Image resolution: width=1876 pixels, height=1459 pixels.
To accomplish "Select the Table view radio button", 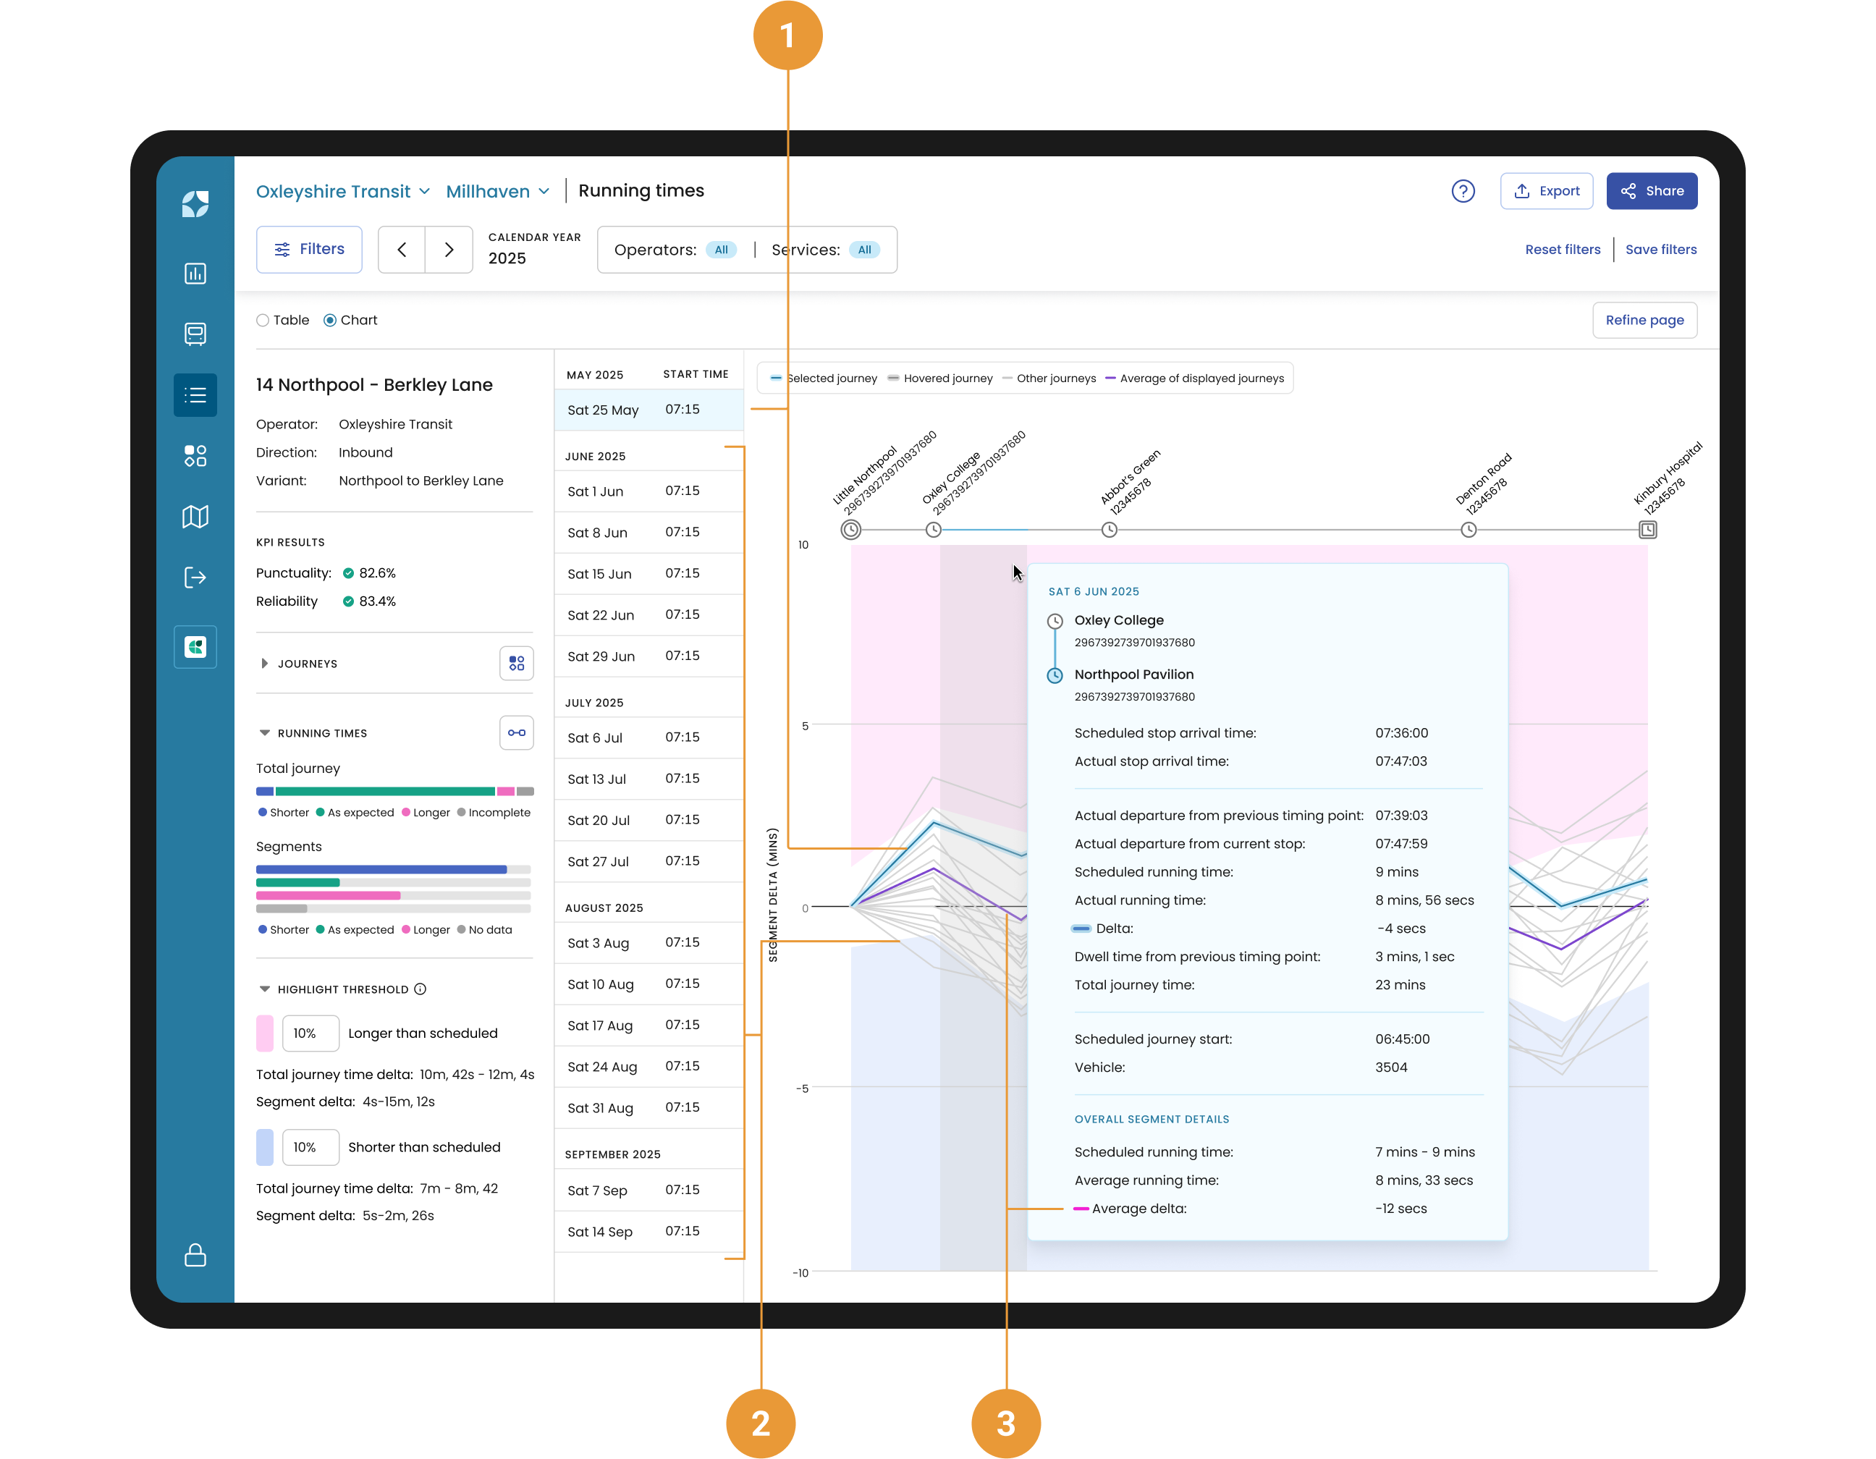I will click(x=263, y=321).
